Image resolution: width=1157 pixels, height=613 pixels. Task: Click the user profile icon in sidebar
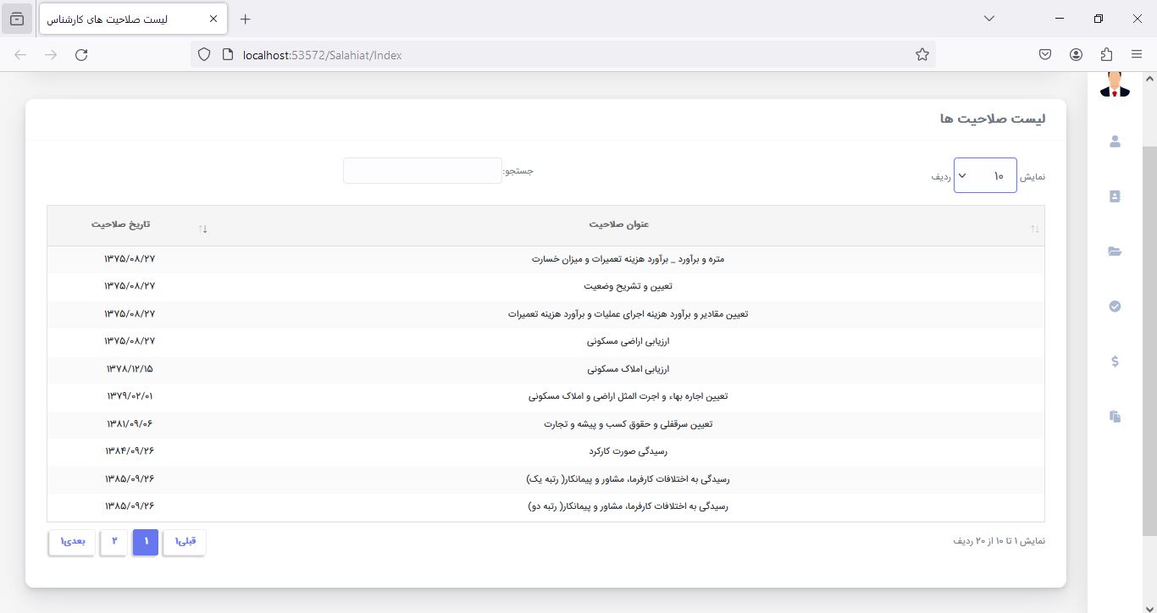(x=1115, y=142)
